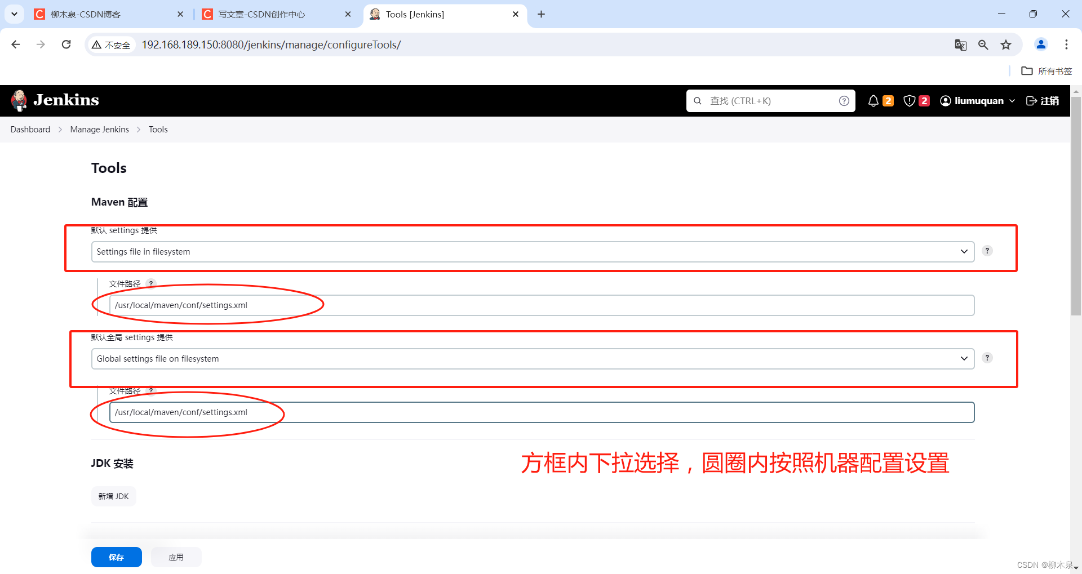Open the tab search dropdown arrow

[14, 14]
